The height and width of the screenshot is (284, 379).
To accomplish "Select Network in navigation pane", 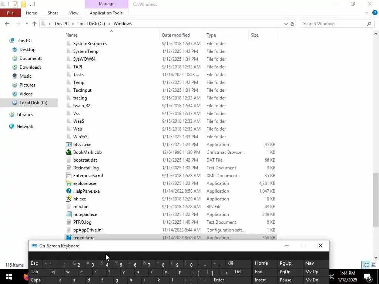I will point(25,126).
